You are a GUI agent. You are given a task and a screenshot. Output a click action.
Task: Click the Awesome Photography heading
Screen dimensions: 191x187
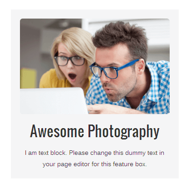coord(95,131)
